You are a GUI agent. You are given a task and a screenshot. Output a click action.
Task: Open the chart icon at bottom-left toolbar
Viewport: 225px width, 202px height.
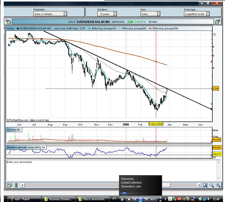tap(9, 185)
